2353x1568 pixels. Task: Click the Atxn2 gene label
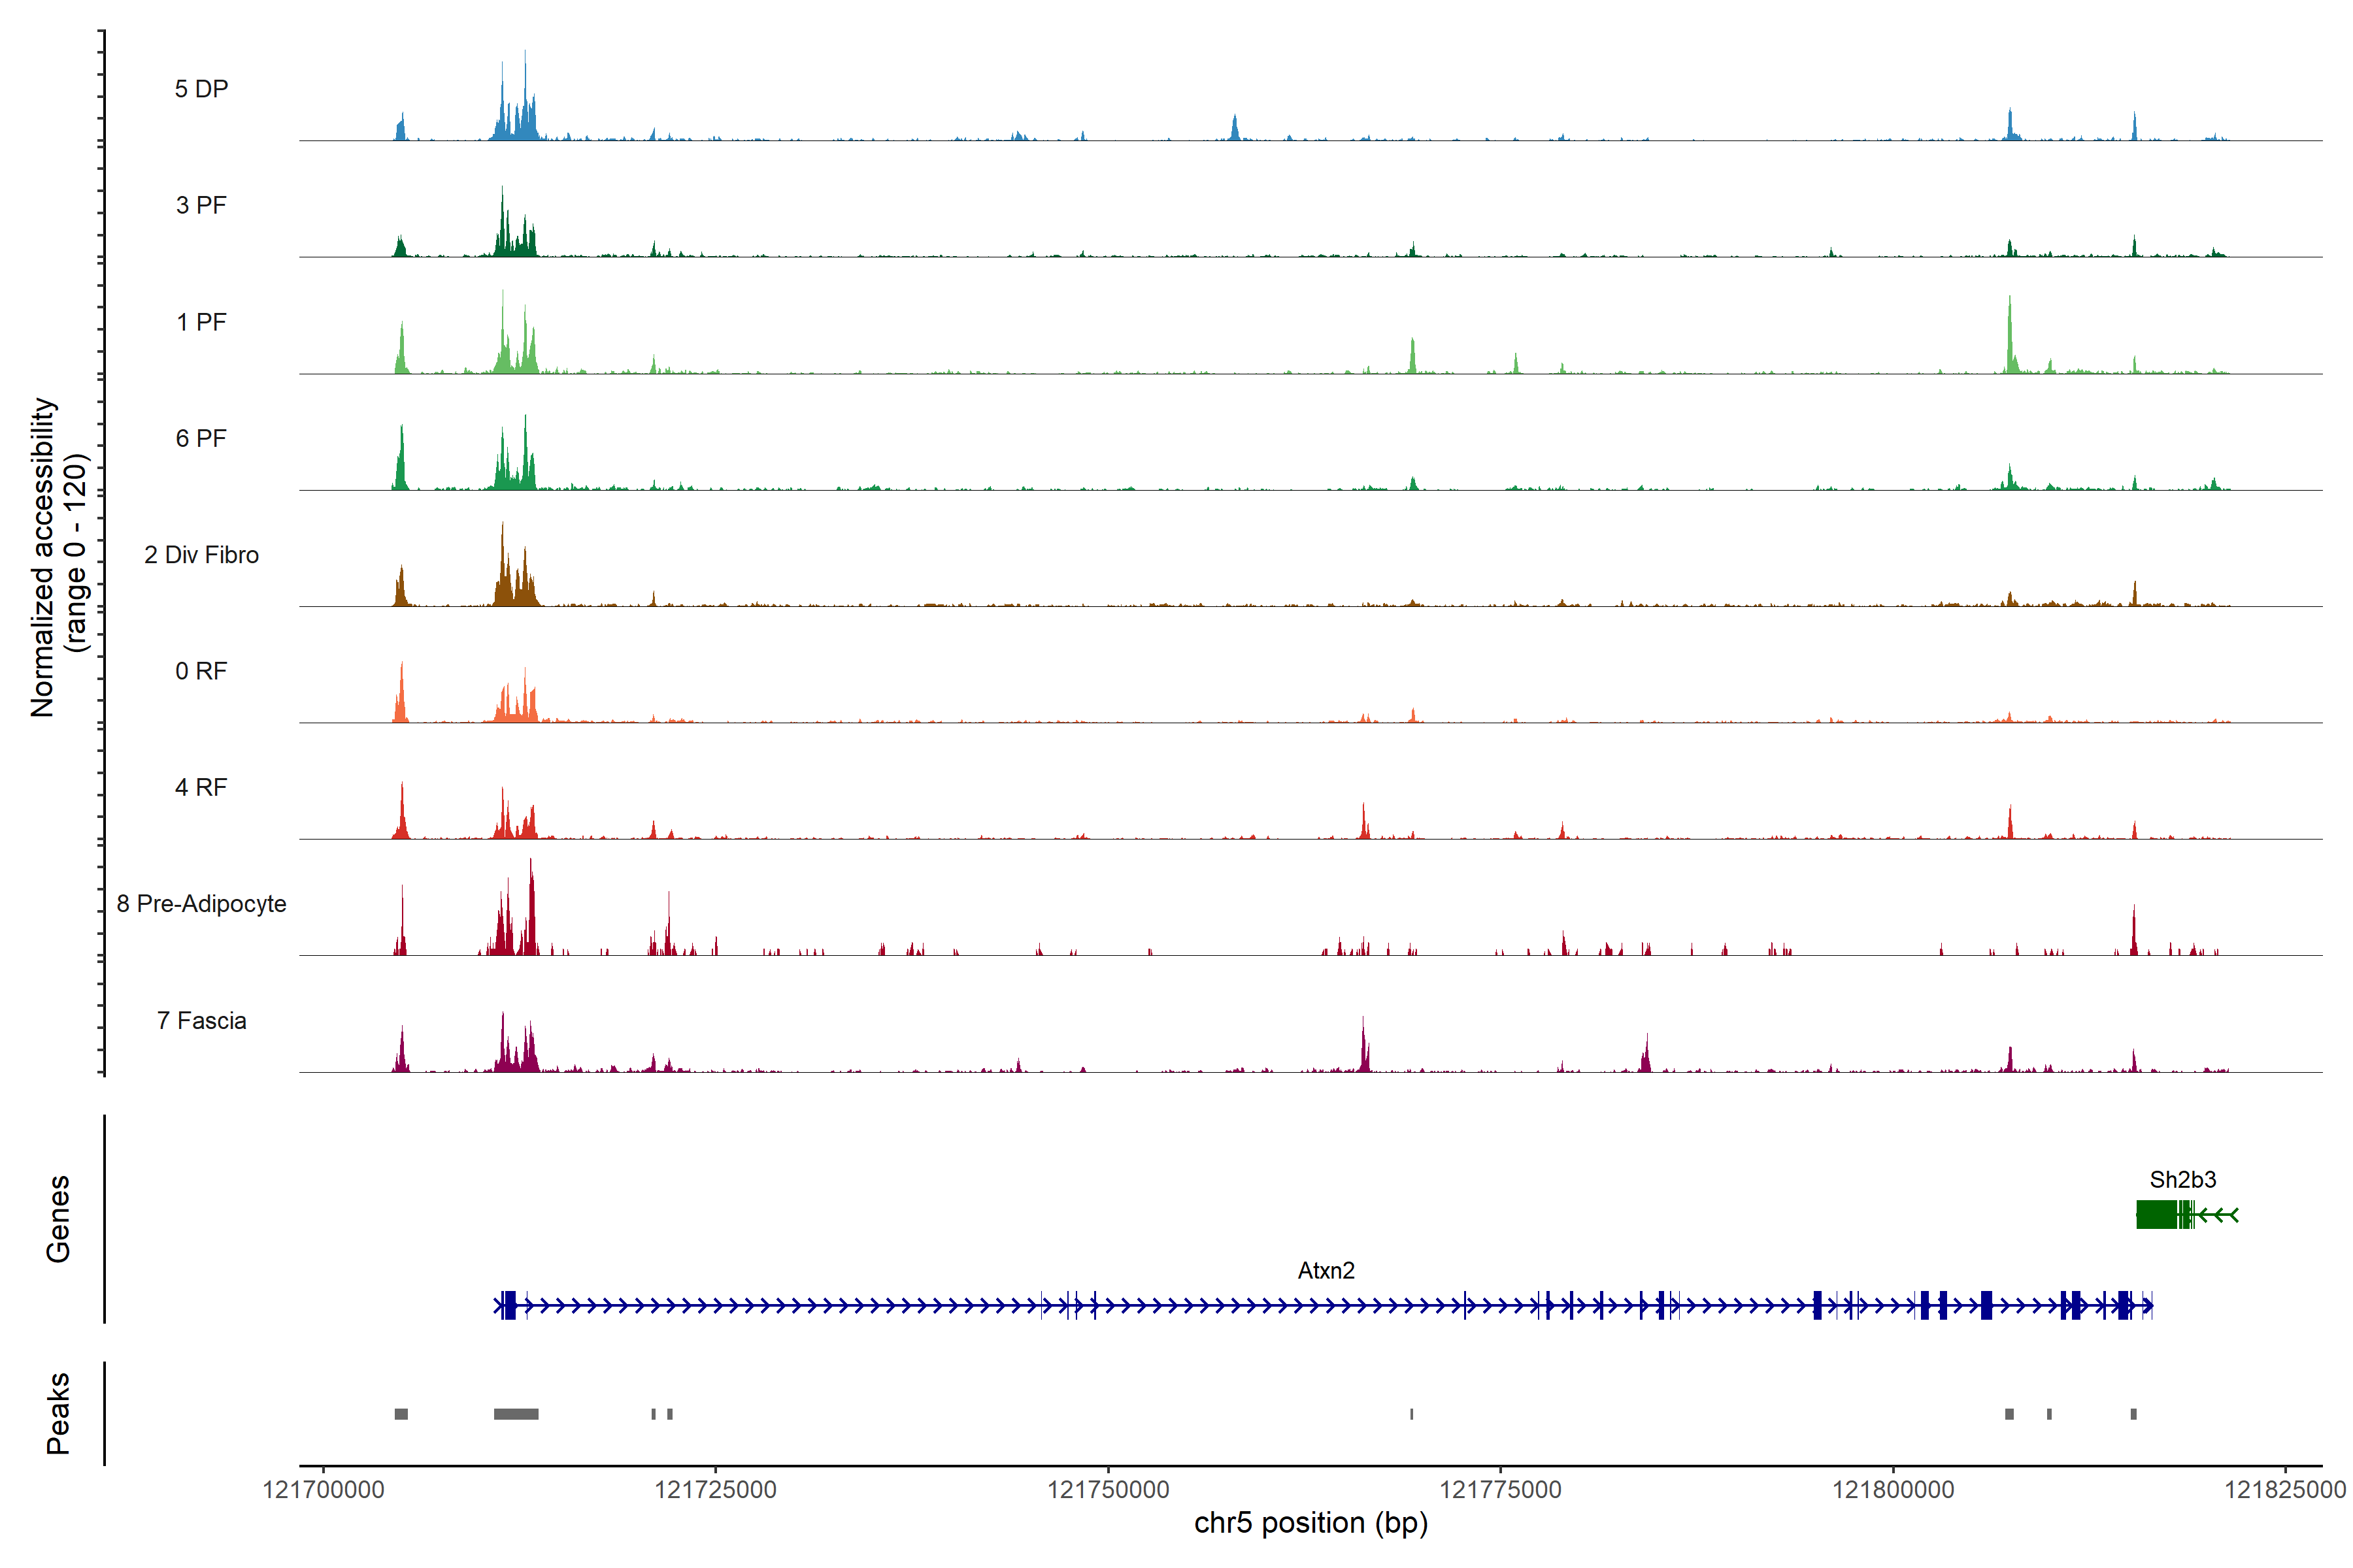(x=1326, y=1270)
